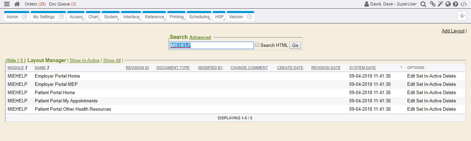Click the chain link icon
This screenshot has height=141, width=471.
coord(432,4)
